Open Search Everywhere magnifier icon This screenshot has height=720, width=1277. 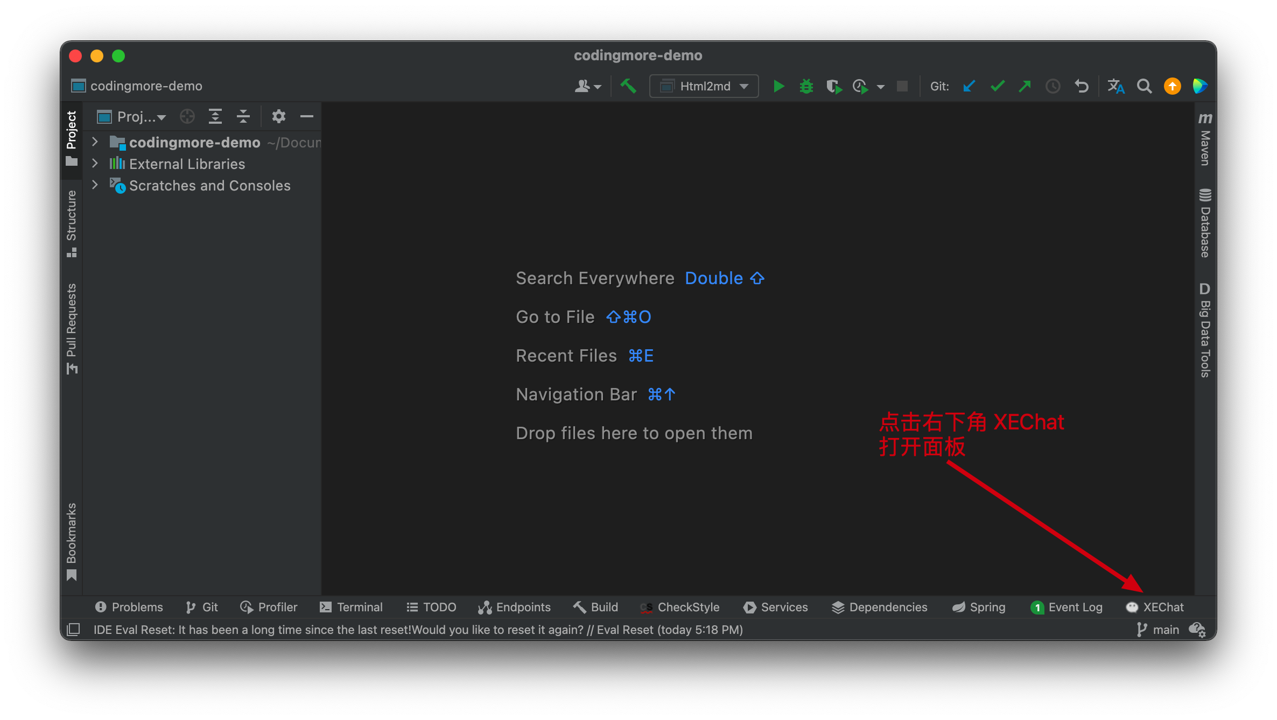click(x=1144, y=86)
